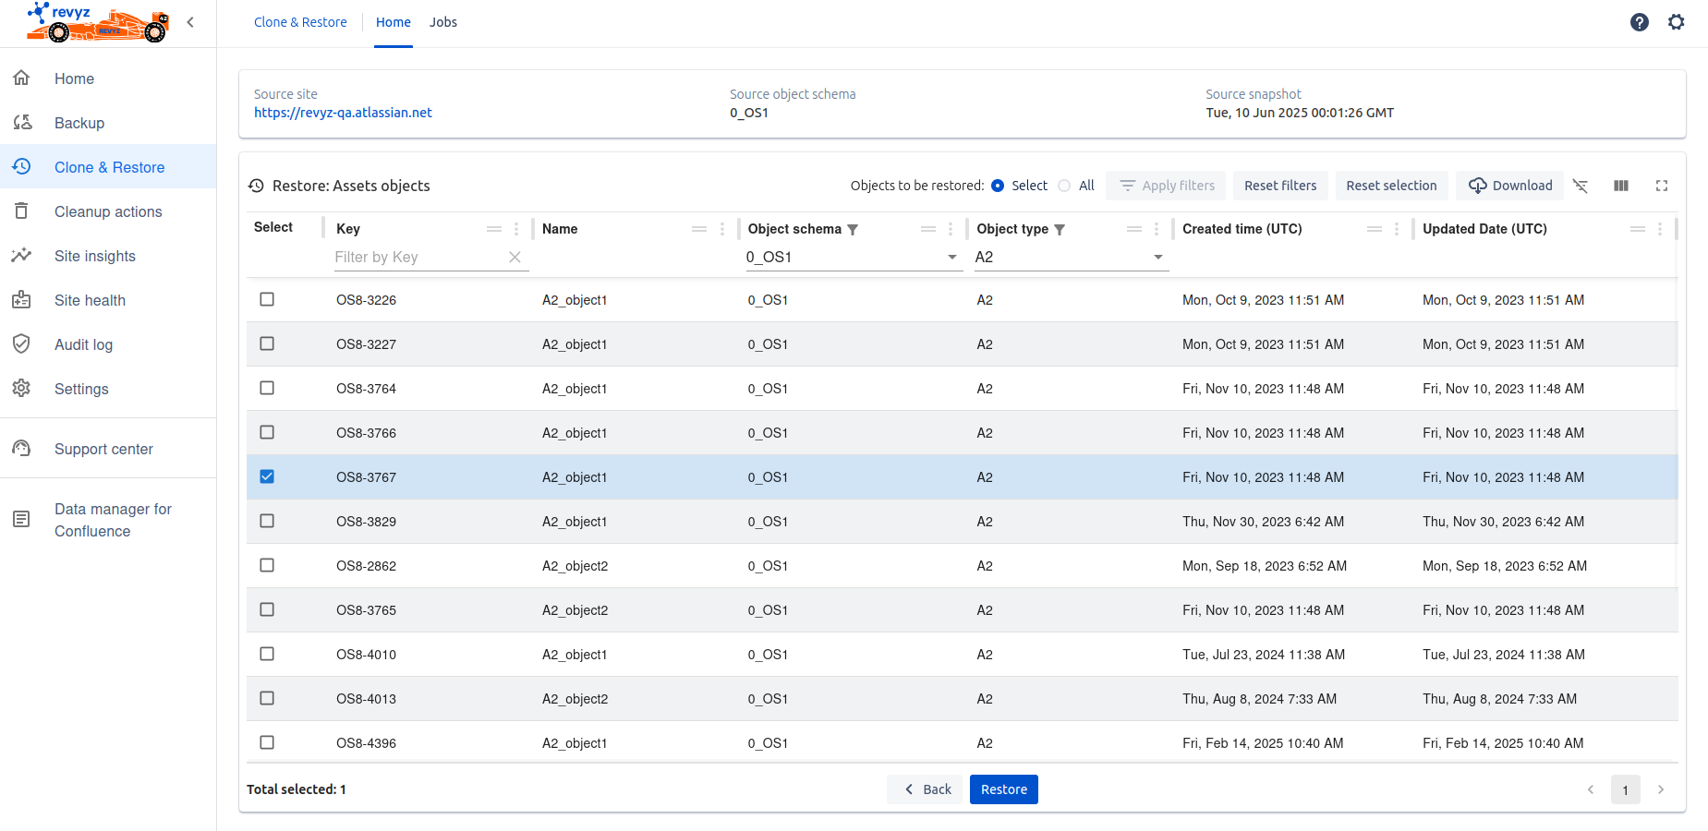Viewport: 1708px width, 831px height.
Task: Select the All radio button
Action: 1064,186
